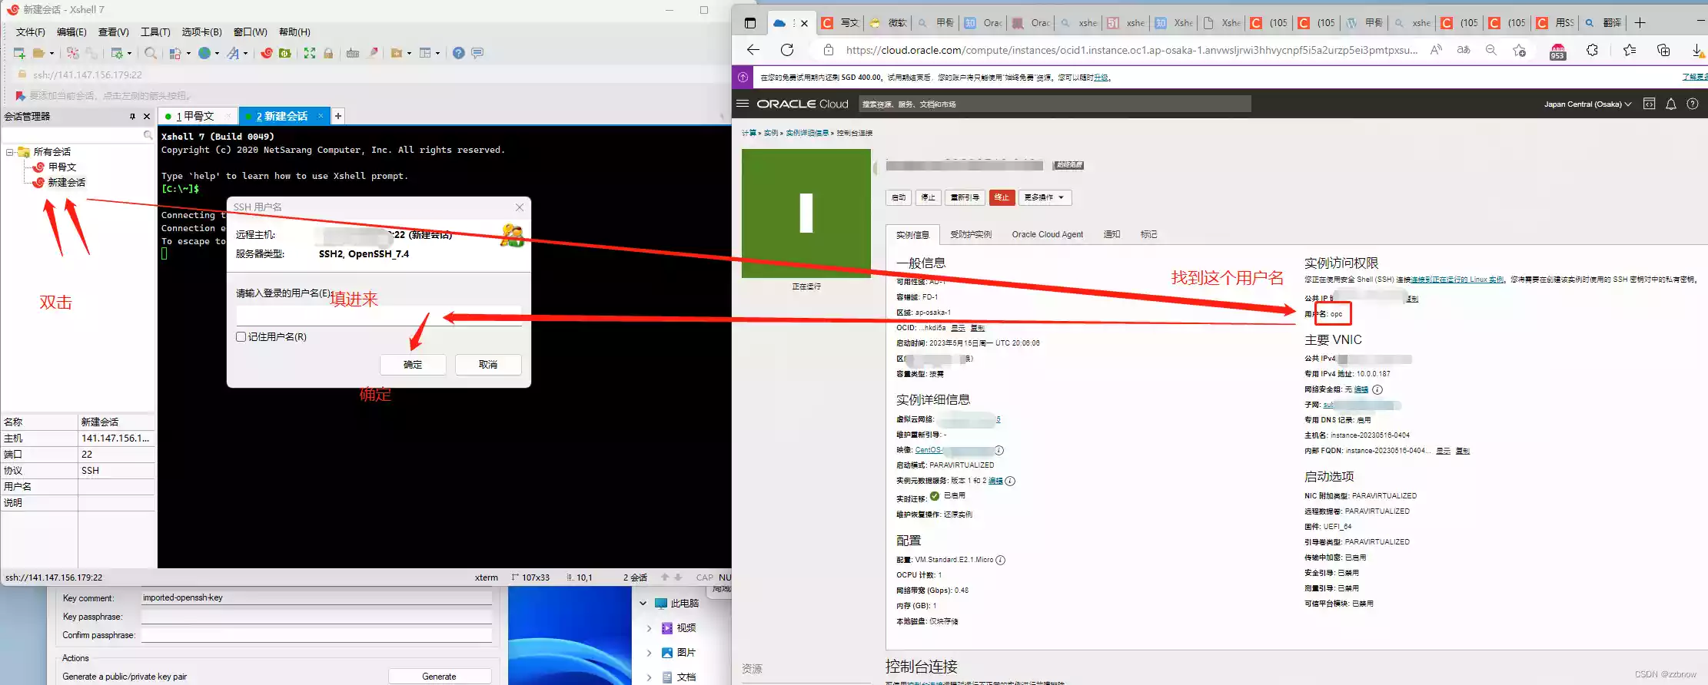This screenshot has width=1708, height=685.
Task: Click the chat feedback bubble icon in Xshell
Action: [x=477, y=53]
